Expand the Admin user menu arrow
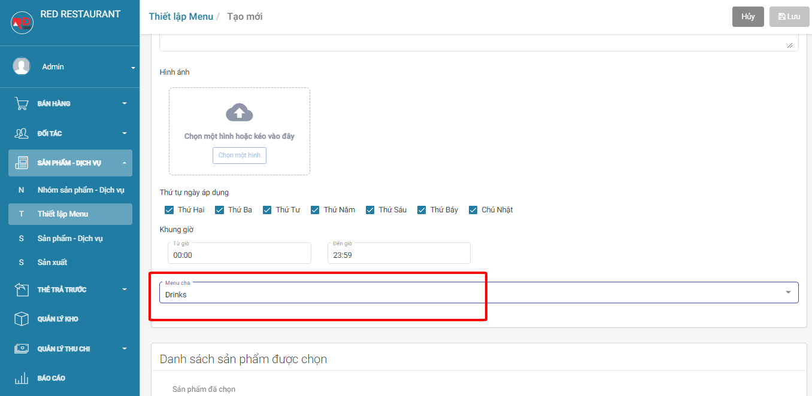The height and width of the screenshot is (396, 812). click(x=133, y=68)
